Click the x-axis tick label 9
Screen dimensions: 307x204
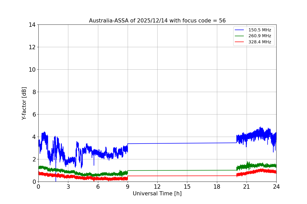tap(128, 187)
